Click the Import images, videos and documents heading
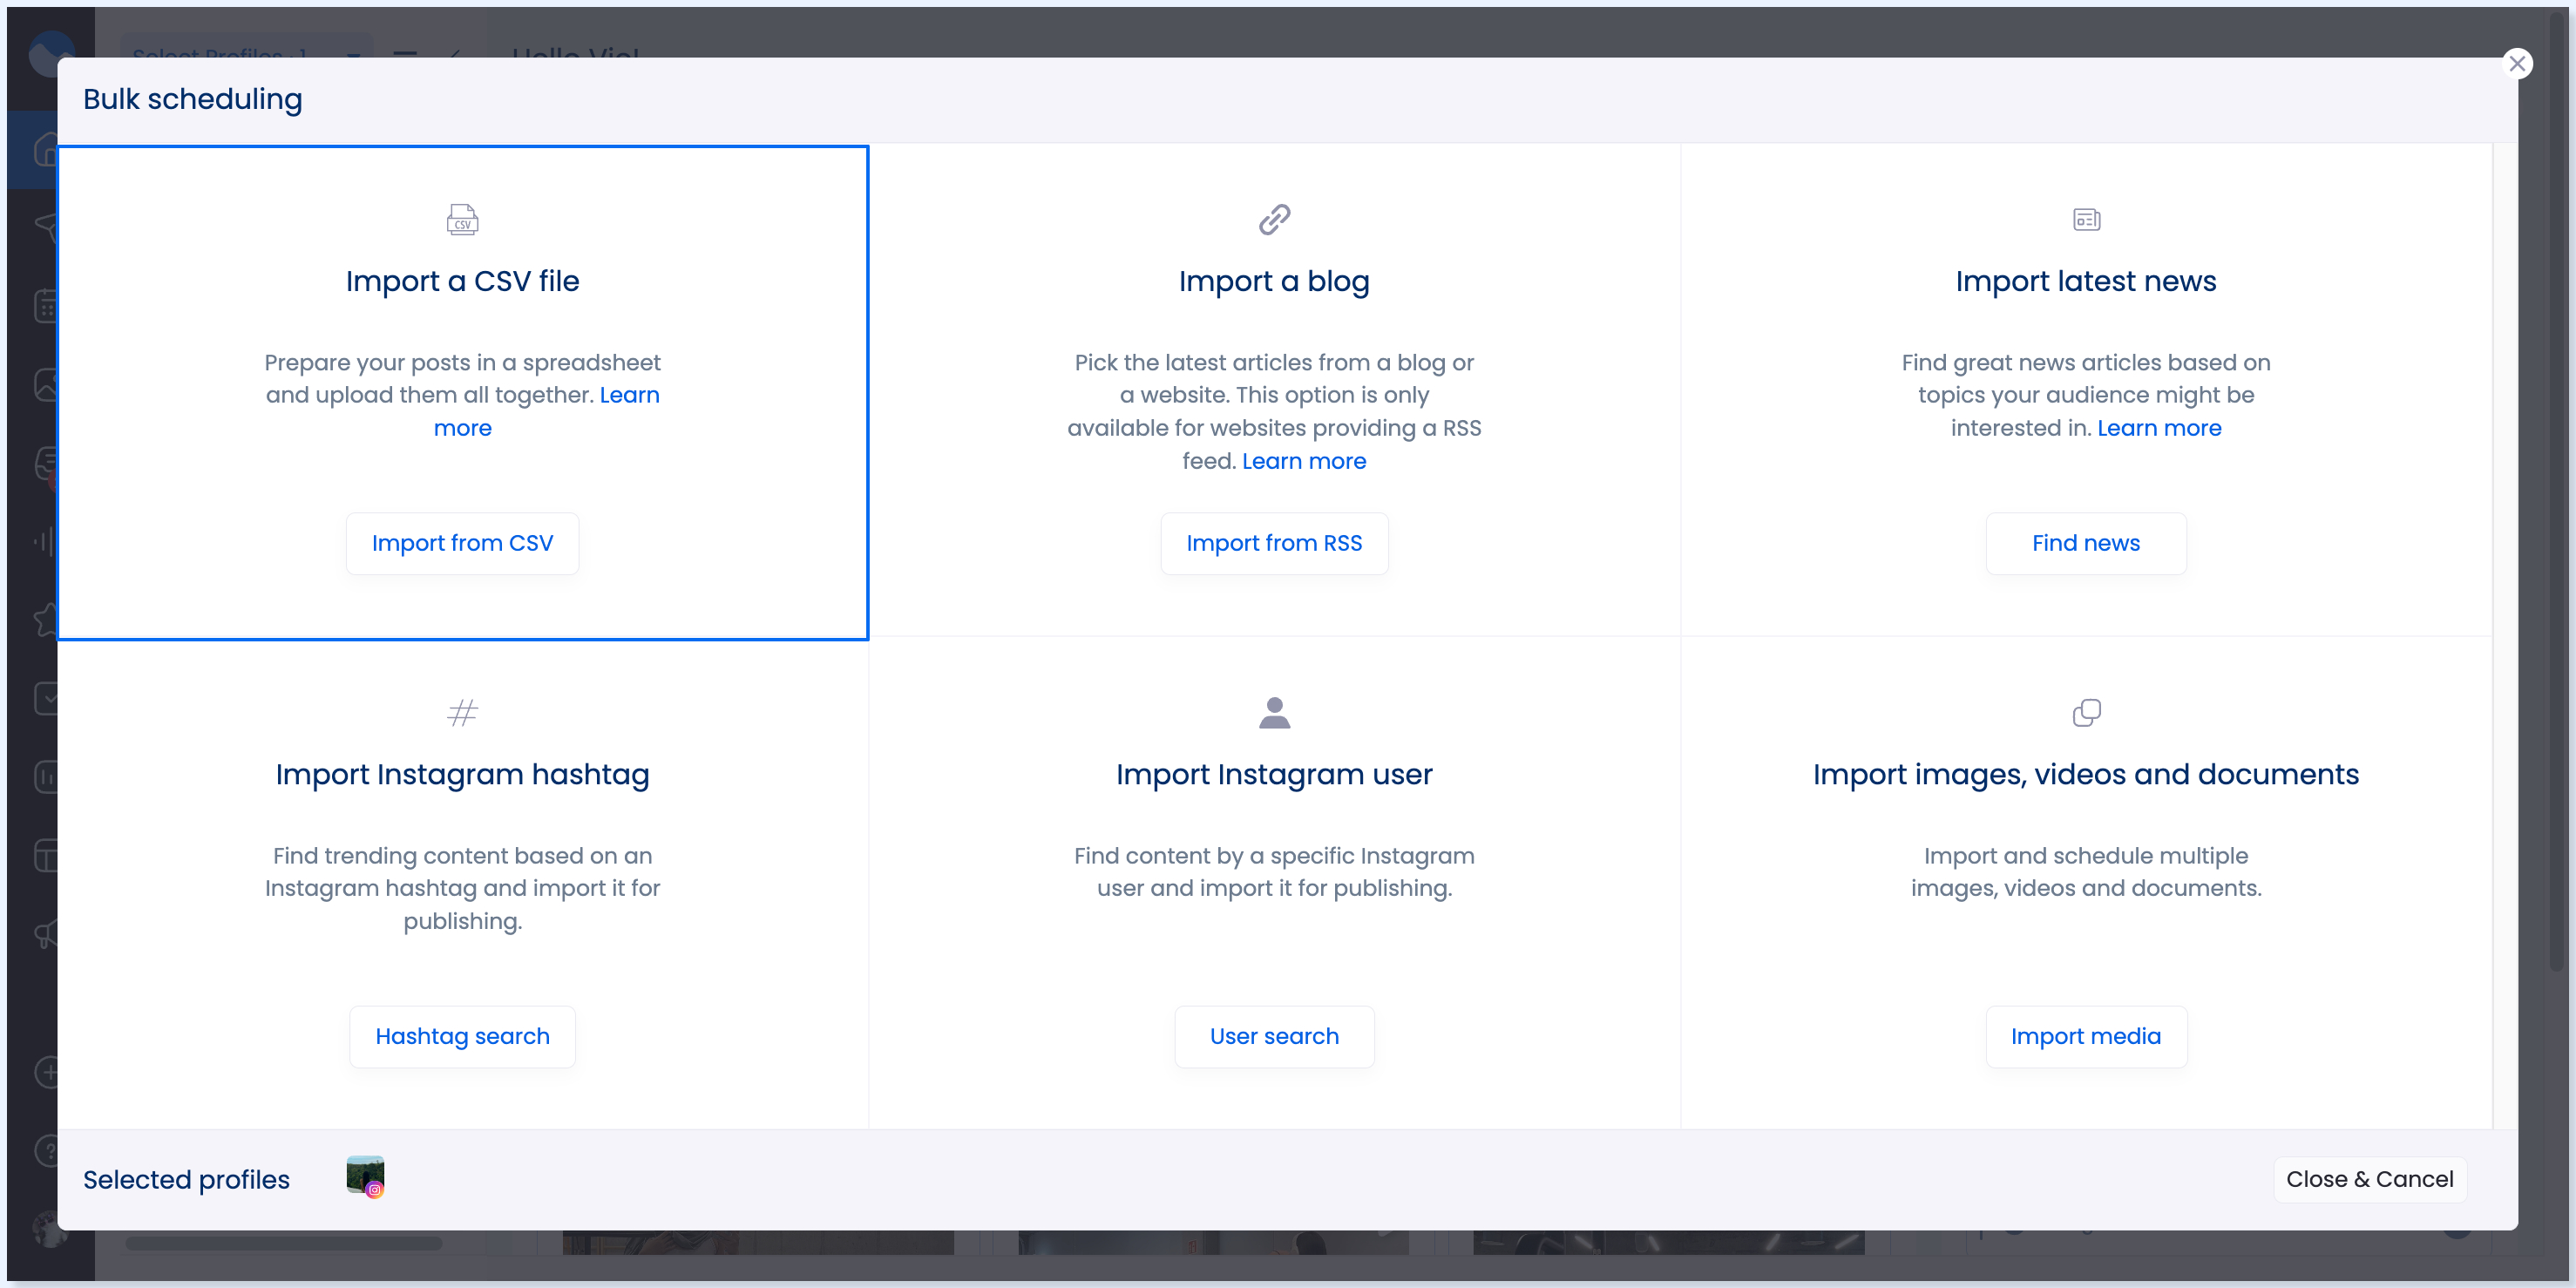The height and width of the screenshot is (1288, 2576). [2086, 775]
